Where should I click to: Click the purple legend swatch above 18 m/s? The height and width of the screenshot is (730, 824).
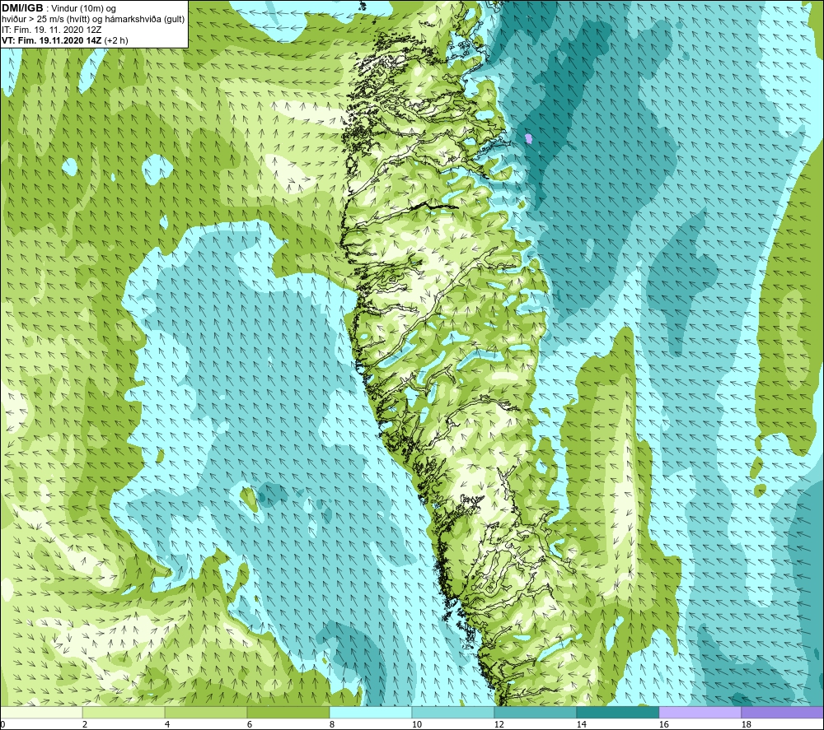[783, 712]
